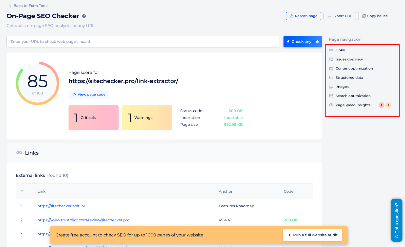Click the Images icon in navigation
The width and height of the screenshot is (405, 247).
(331, 87)
